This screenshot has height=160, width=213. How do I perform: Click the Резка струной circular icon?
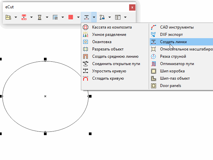[153, 56]
